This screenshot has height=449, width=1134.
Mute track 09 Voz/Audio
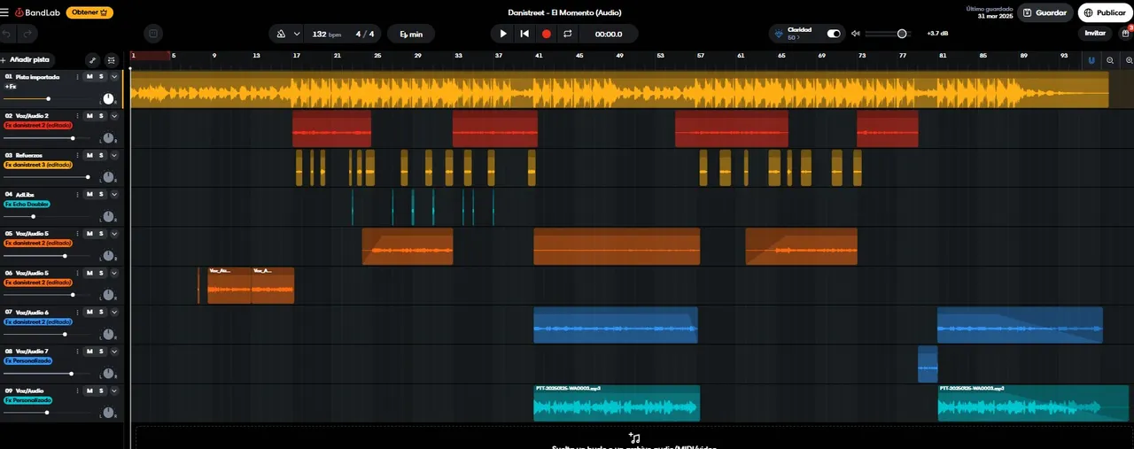[x=89, y=391]
